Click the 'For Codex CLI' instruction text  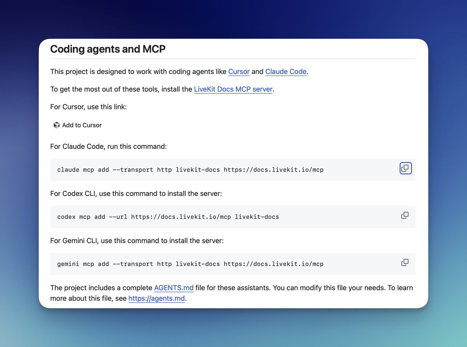[136, 194]
